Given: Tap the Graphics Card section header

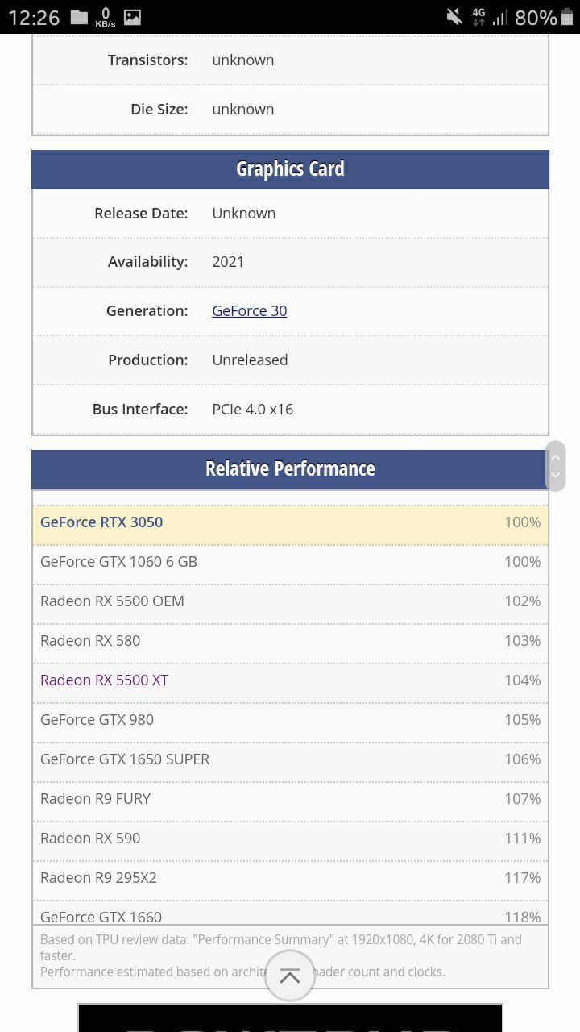Looking at the screenshot, I should click(290, 169).
